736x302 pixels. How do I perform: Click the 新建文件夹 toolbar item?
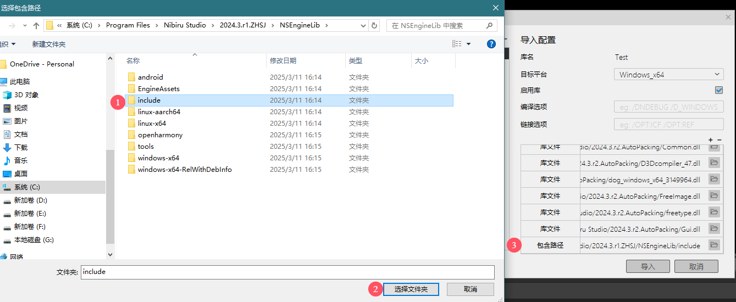(x=48, y=44)
